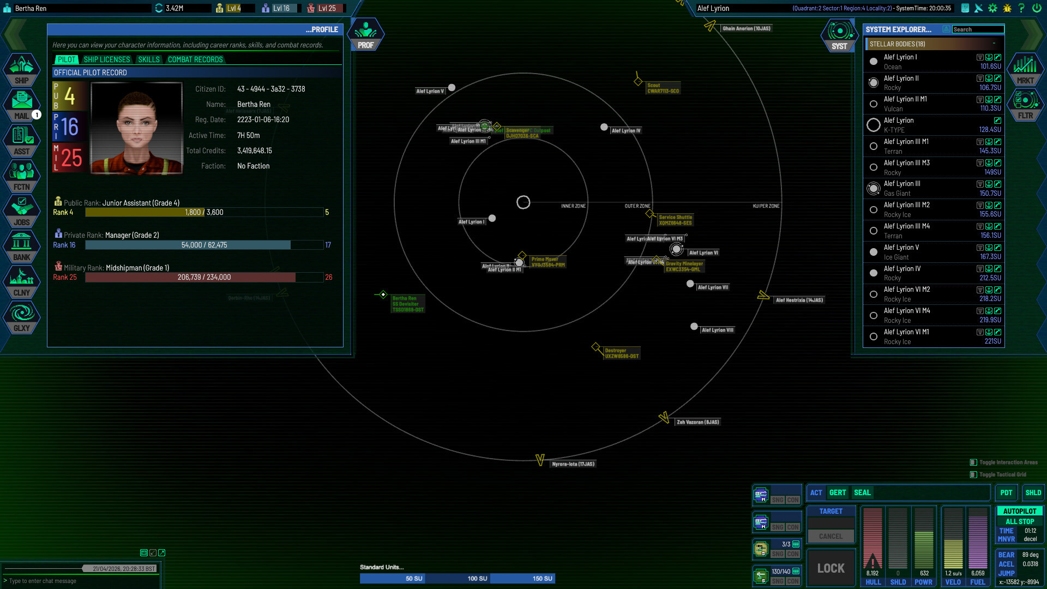Click the yellow S weapon slot 3/3 icon
This screenshot has width=1047, height=589.
[x=761, y=549]
